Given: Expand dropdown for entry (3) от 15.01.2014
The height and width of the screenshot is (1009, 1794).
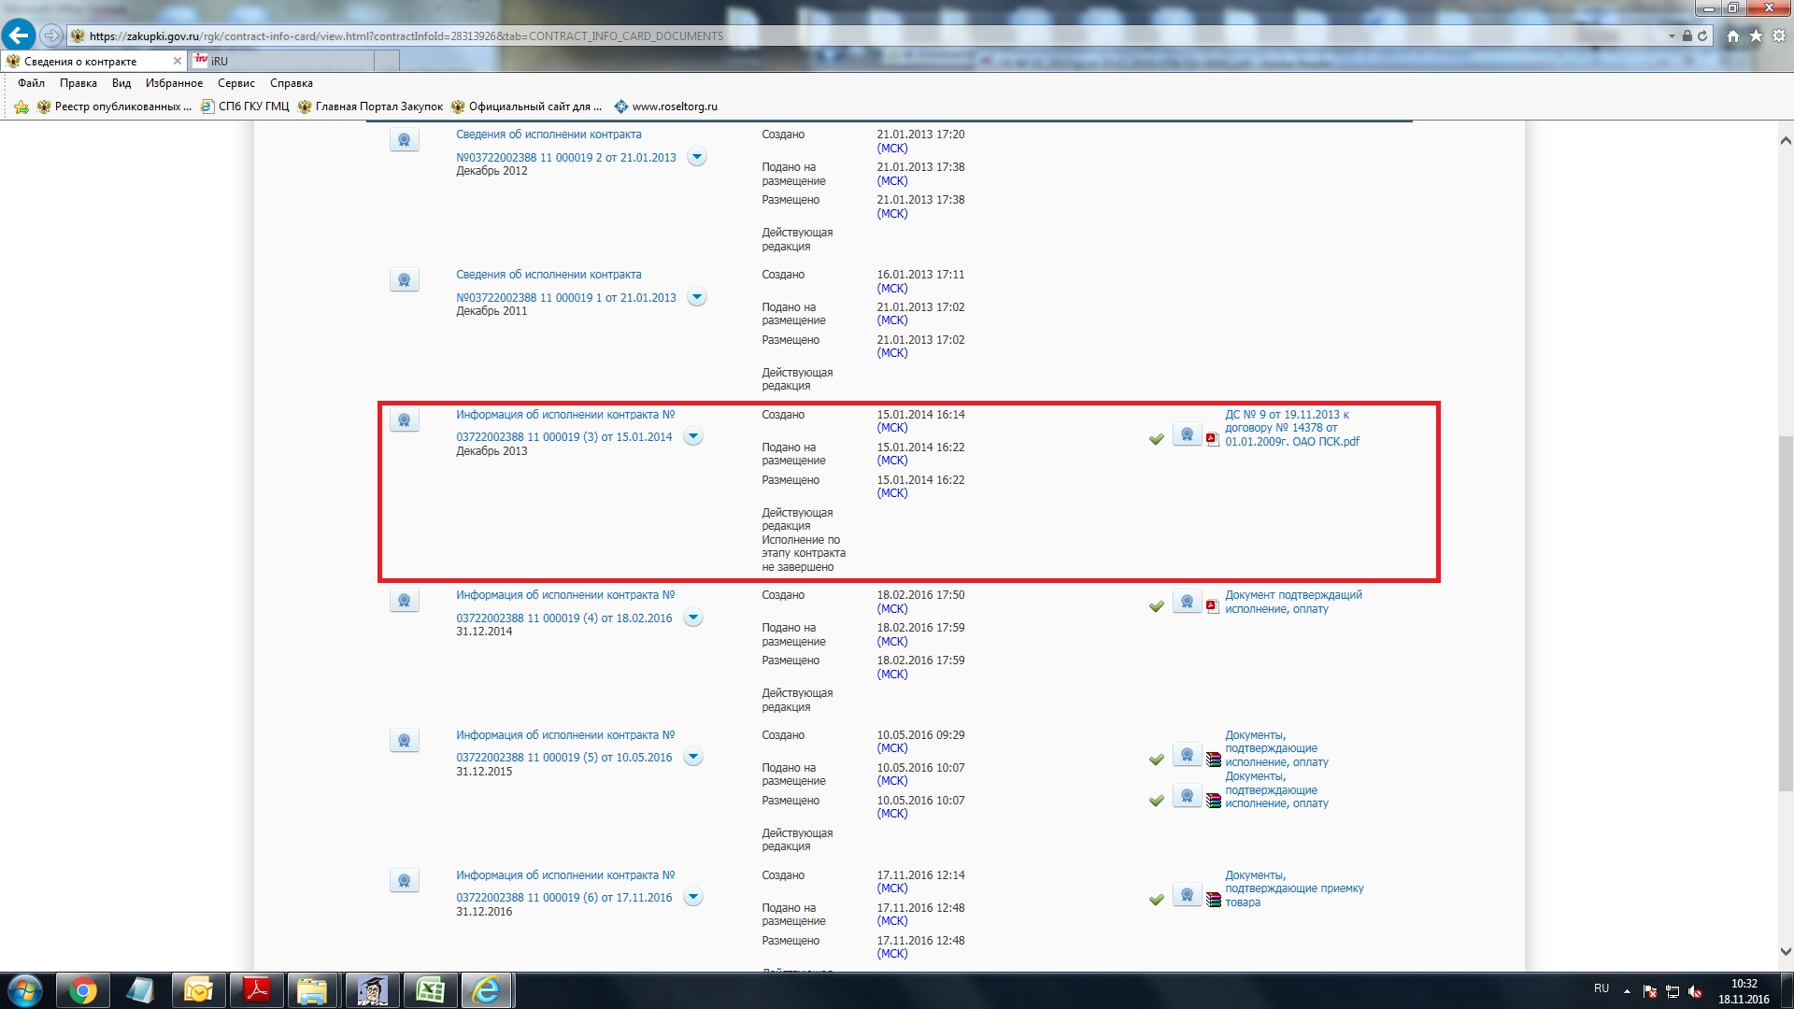Looking at the screenshot, I should (x=693, y=436).
